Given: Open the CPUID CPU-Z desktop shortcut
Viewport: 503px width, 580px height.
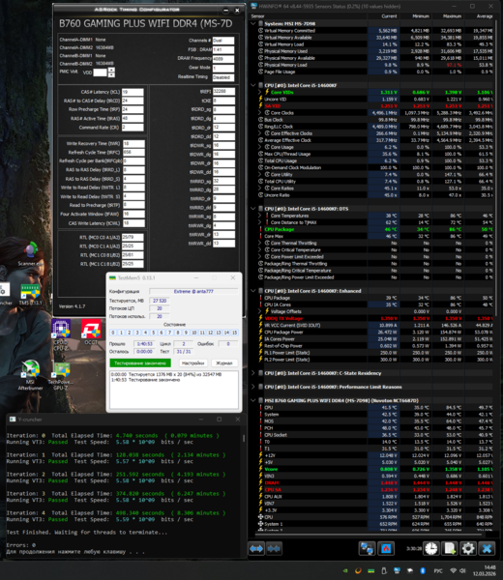Looking at the screenshot, I should [x=61, y=334].
